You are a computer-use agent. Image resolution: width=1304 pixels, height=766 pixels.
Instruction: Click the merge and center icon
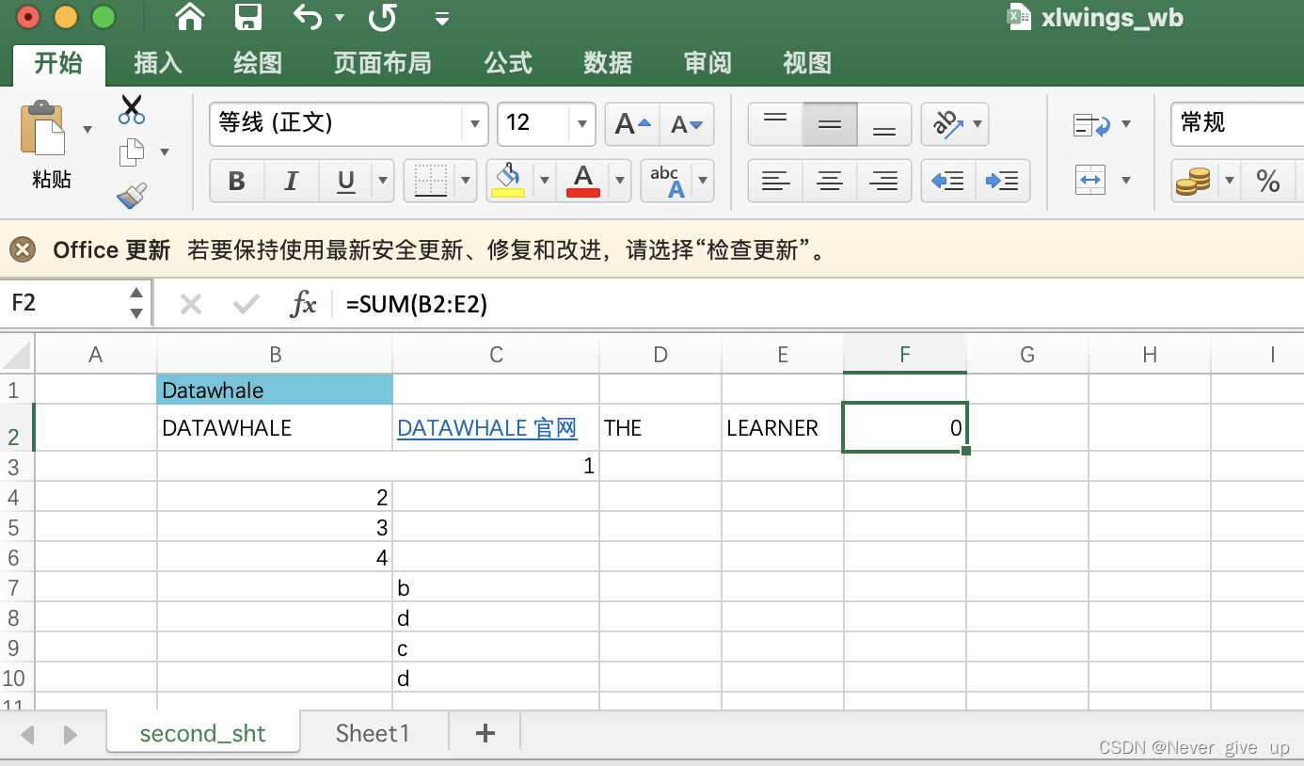[1090, 180]
